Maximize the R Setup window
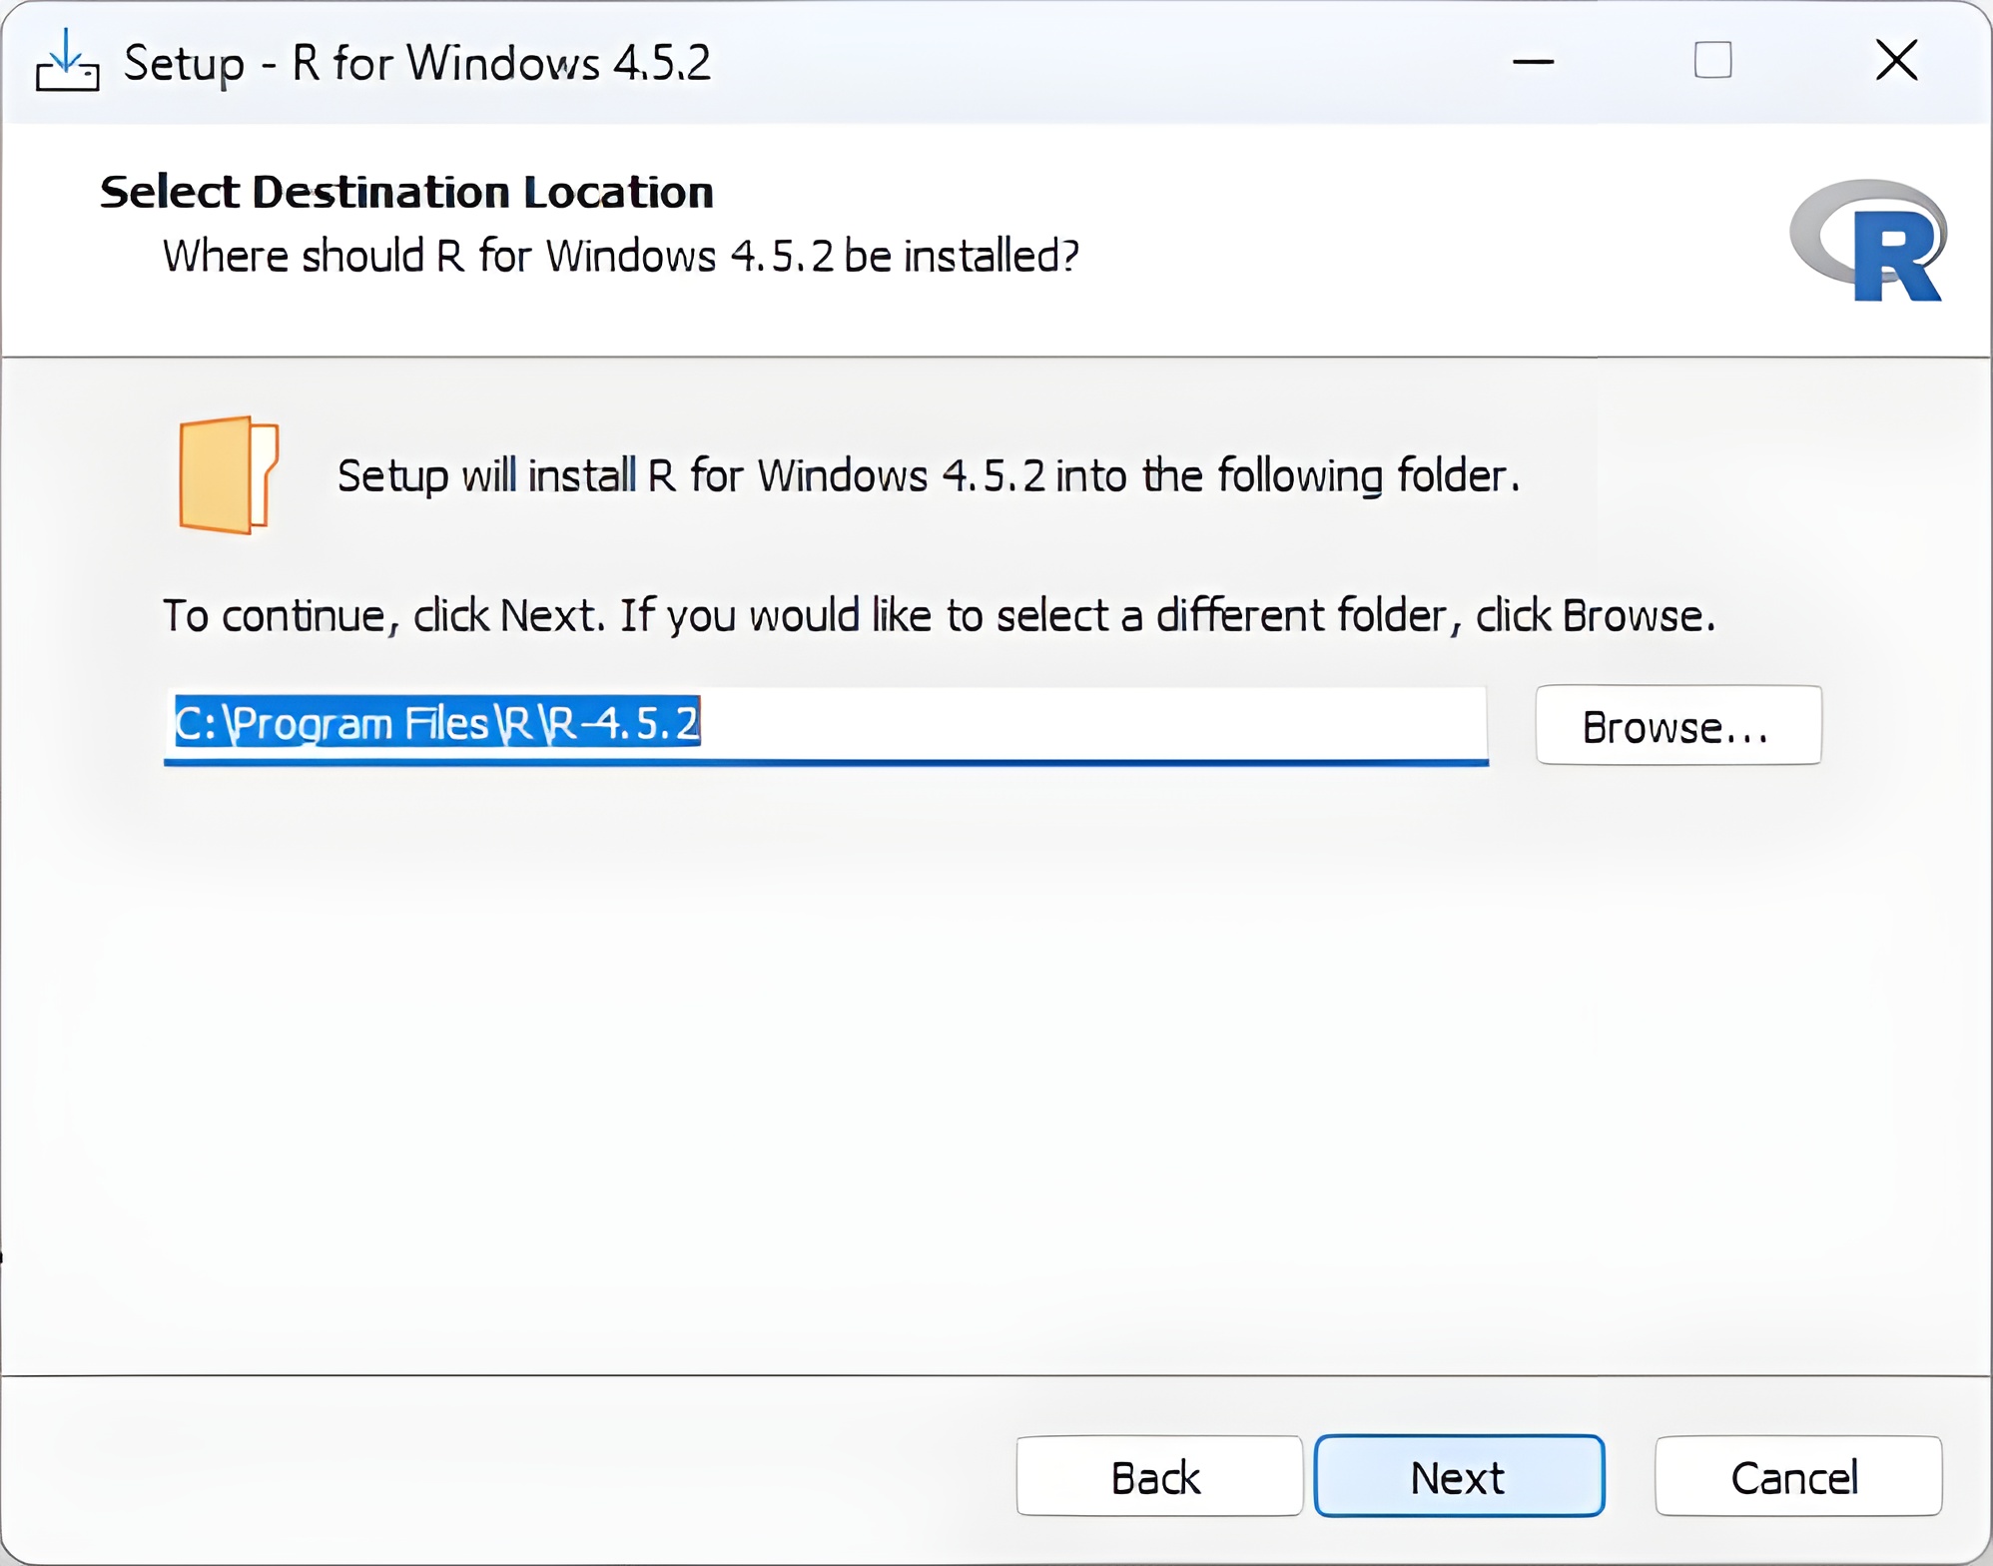 (x=1712, y=61)
